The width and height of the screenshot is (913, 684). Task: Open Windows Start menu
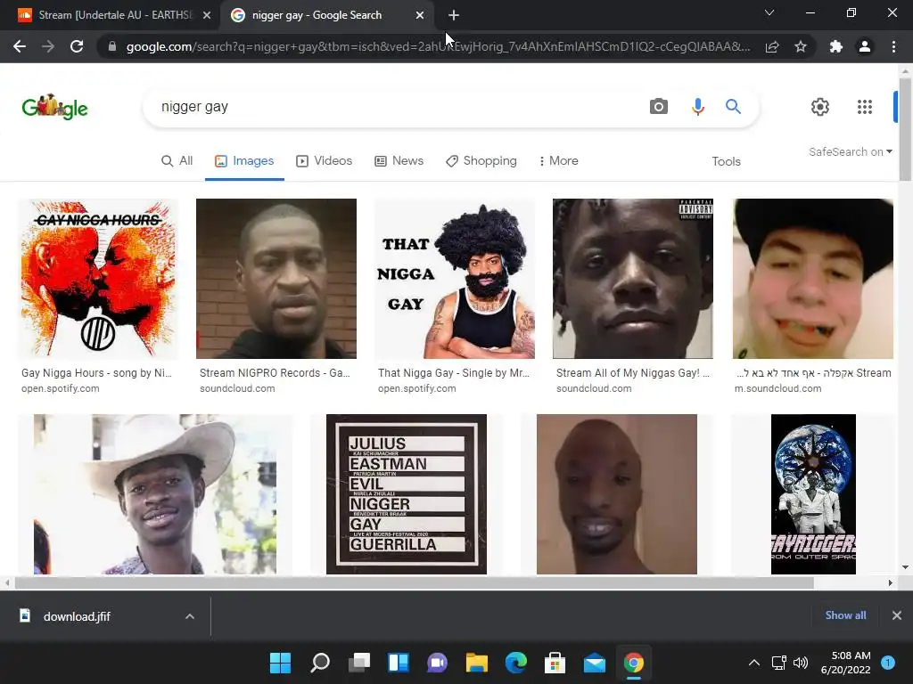click(x=280, y=663)
